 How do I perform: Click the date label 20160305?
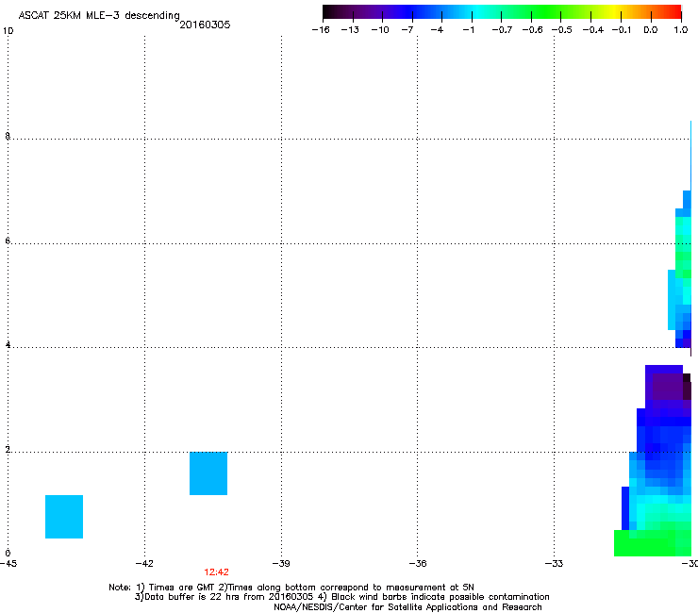pos(205,25)
